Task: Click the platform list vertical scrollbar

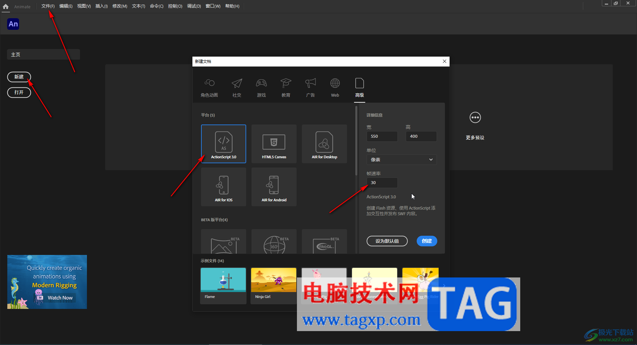Action: click(x=356, y=141)
